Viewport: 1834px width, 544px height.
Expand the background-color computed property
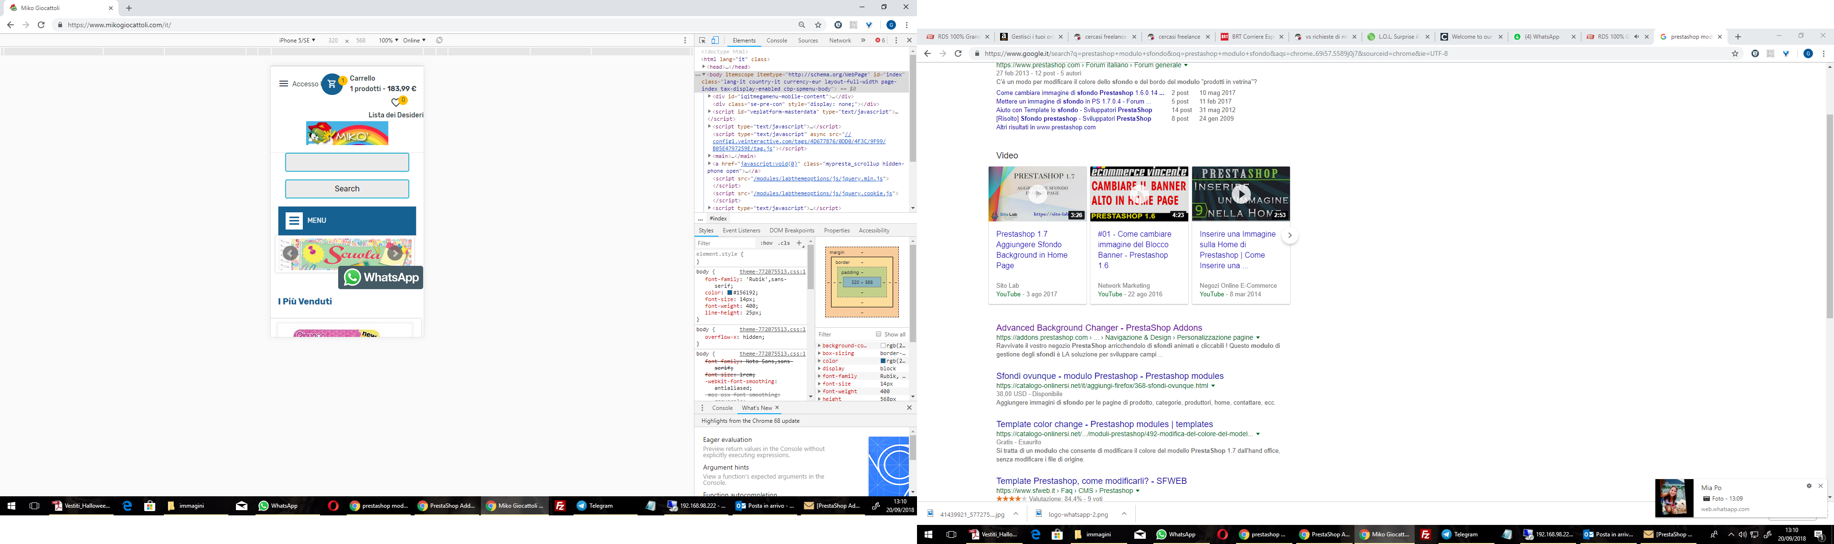pos(820,345)
